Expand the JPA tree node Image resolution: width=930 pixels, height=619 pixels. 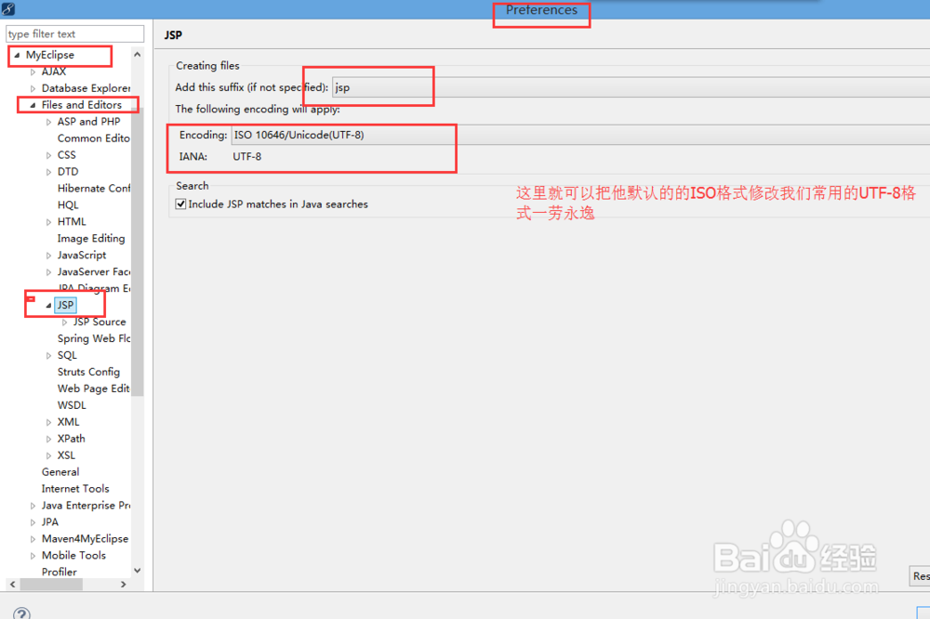[33, 522]
